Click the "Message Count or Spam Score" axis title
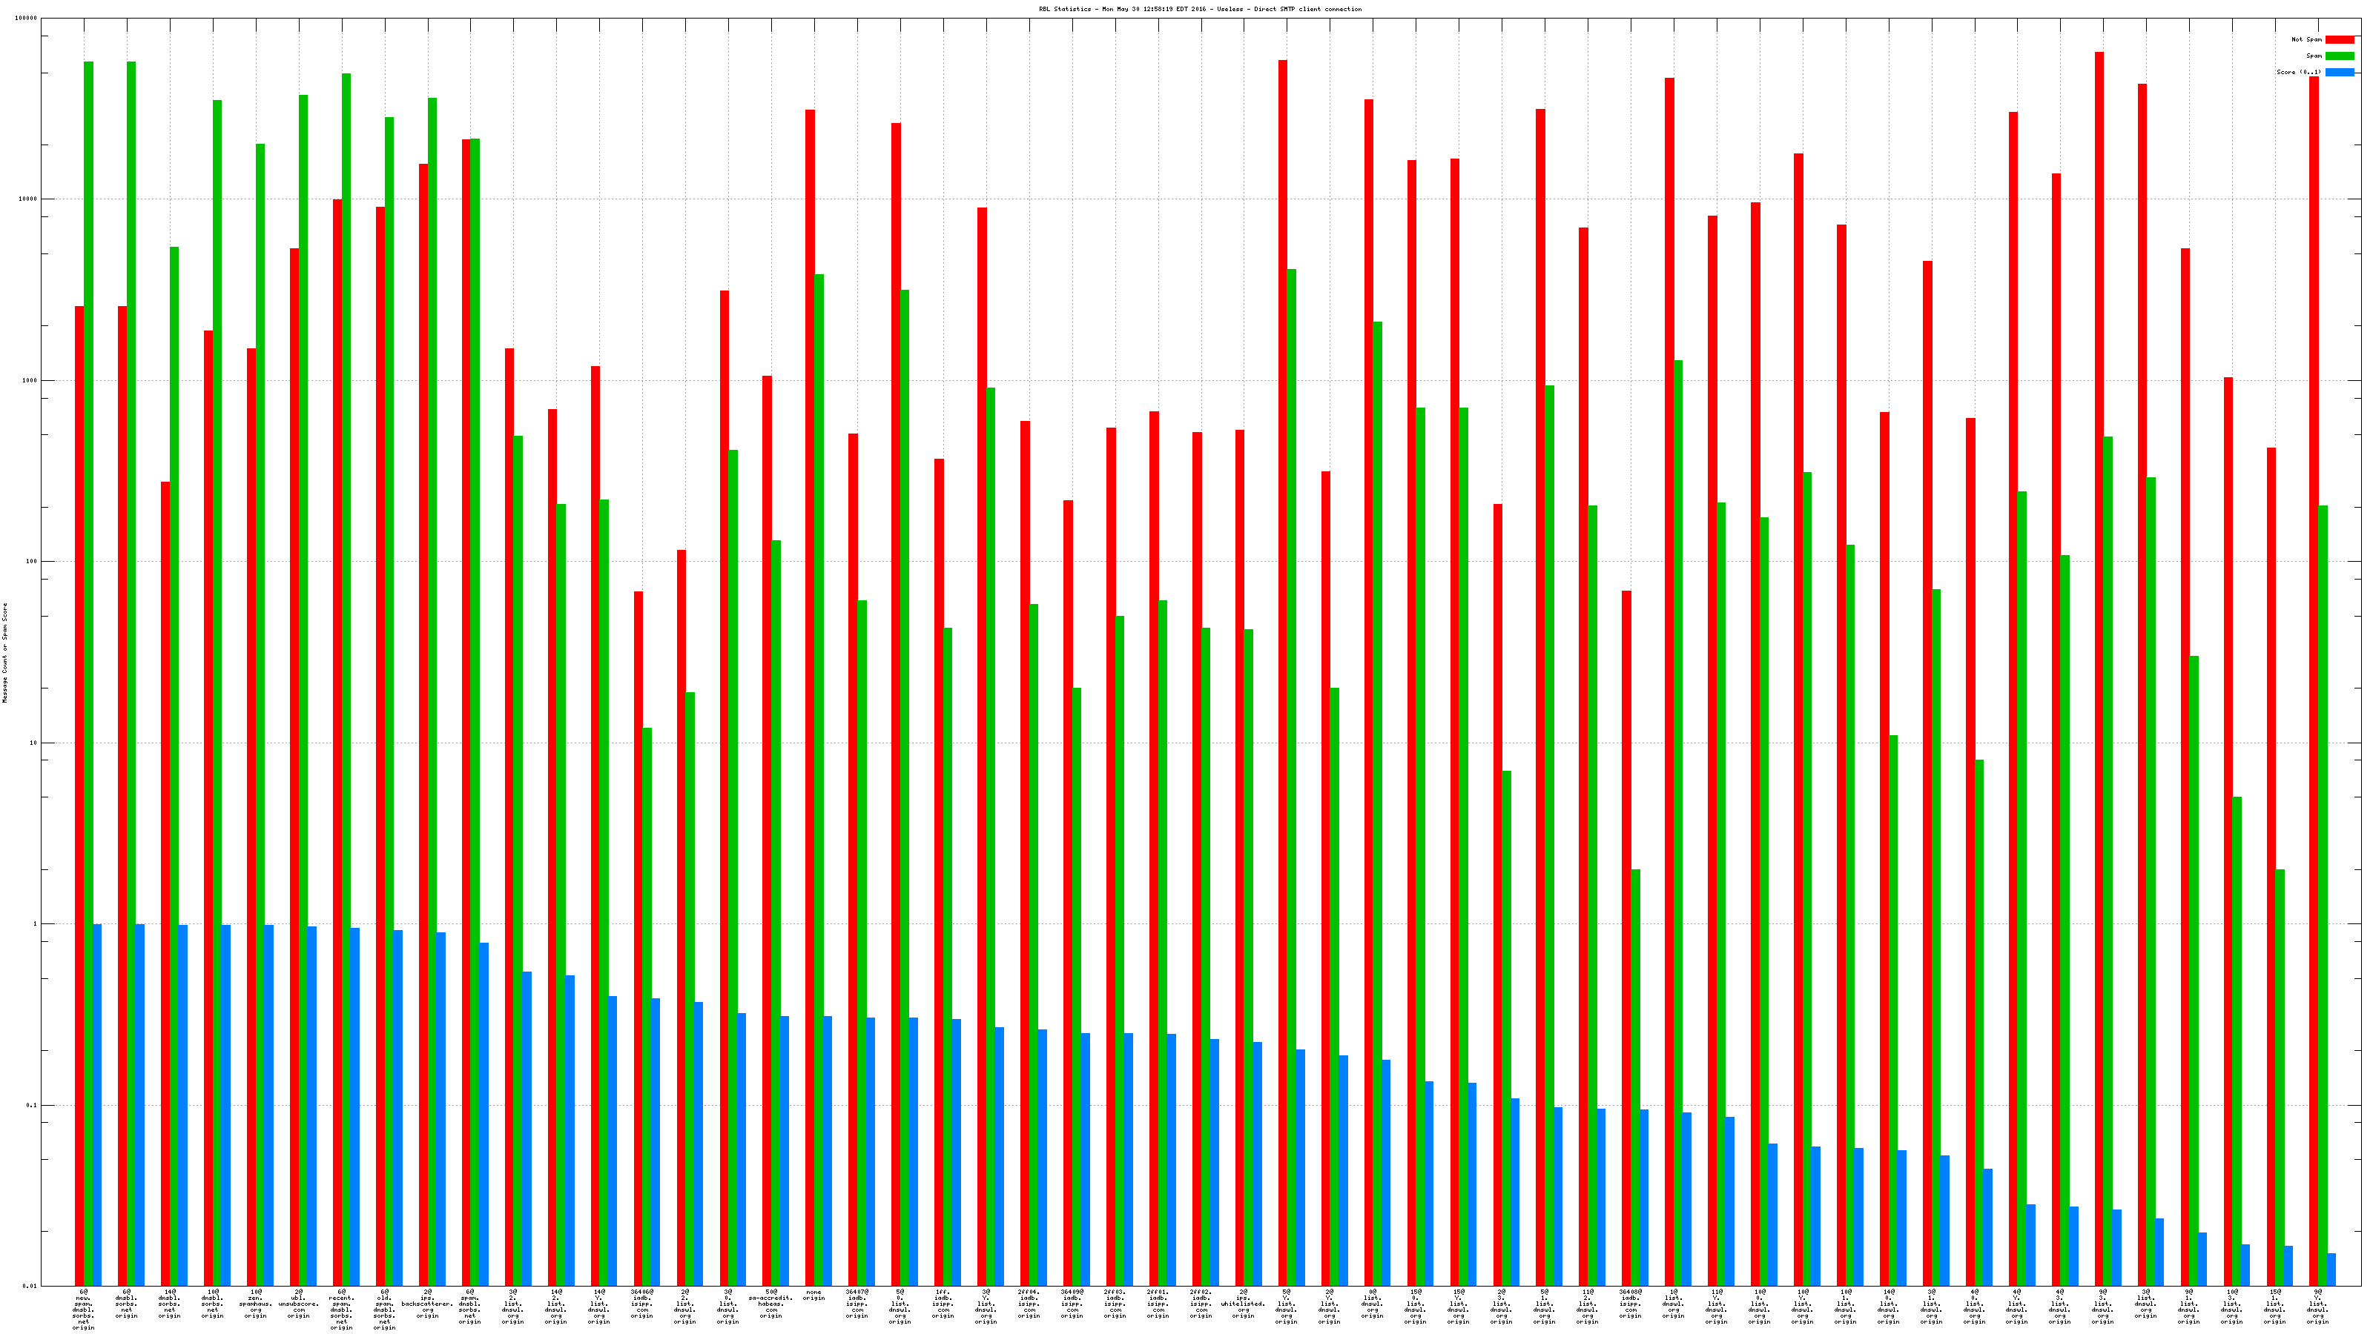 [x=4, y=653]
